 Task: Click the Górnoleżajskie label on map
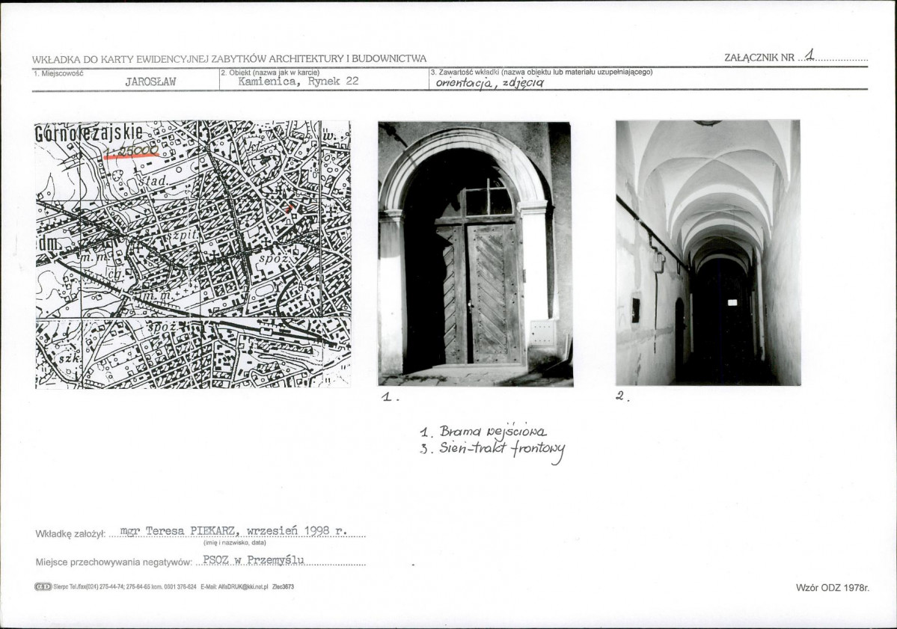click(89, 133)
